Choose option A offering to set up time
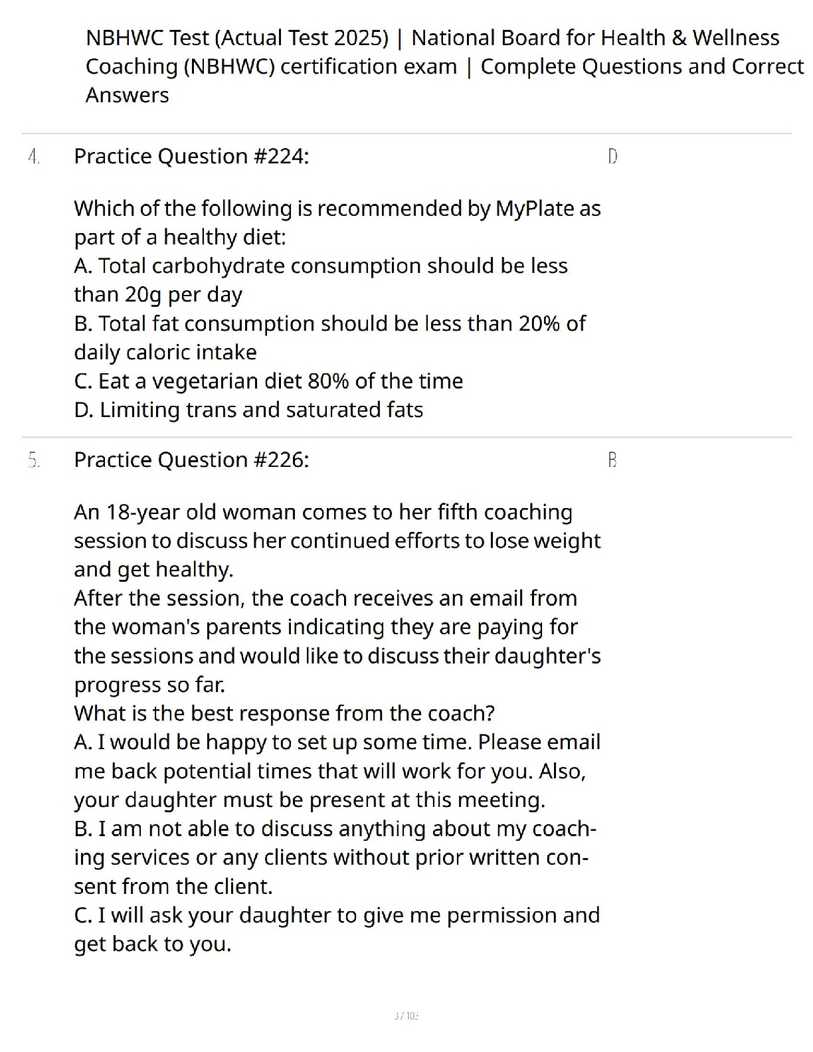 click(337, 770)
